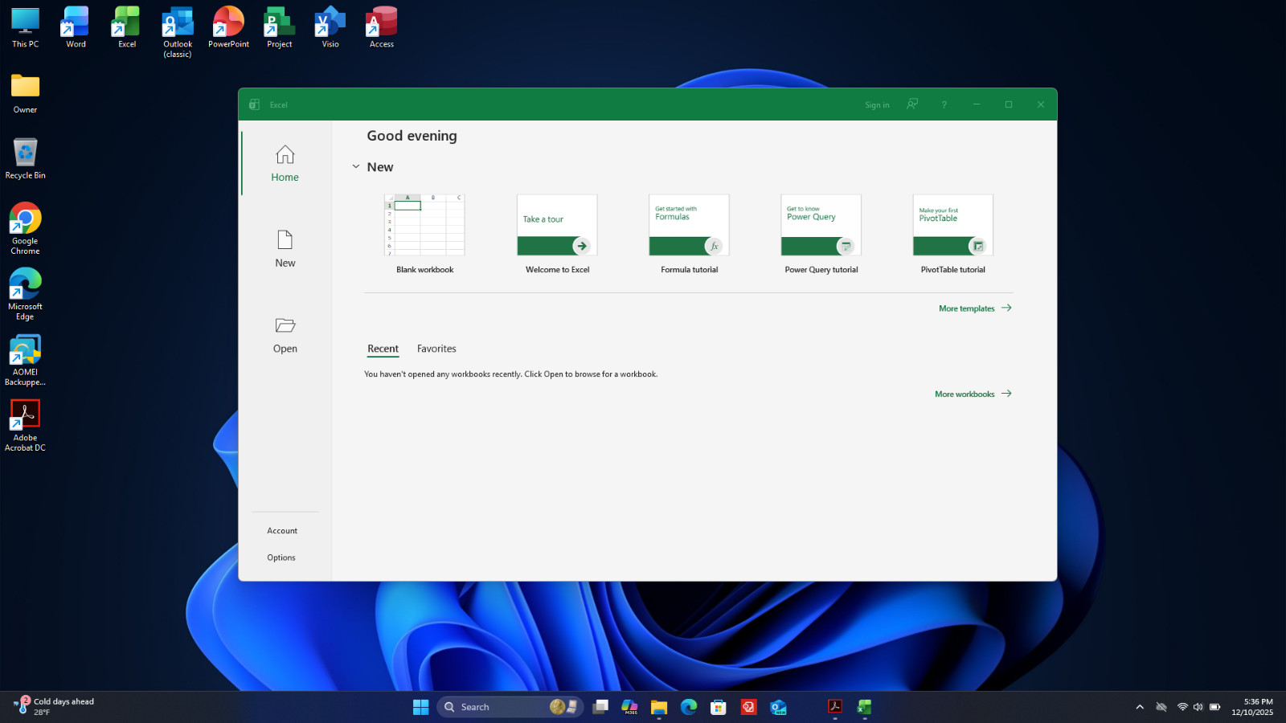Image resolution: width=1286 pixels, height=723 pixels.
Task: Select the Access desktop shortcut
Action: 382,28
